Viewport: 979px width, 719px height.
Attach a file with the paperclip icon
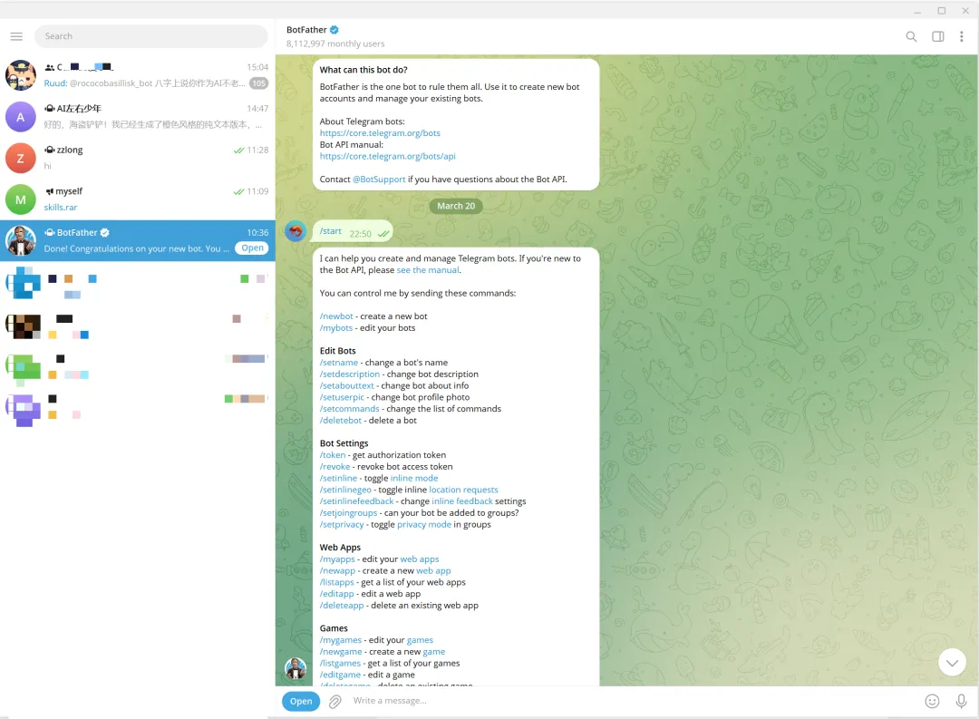pyautogui.click(x=335, y=702)
